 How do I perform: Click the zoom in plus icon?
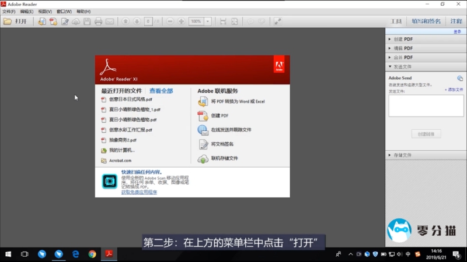click(181, 22)
